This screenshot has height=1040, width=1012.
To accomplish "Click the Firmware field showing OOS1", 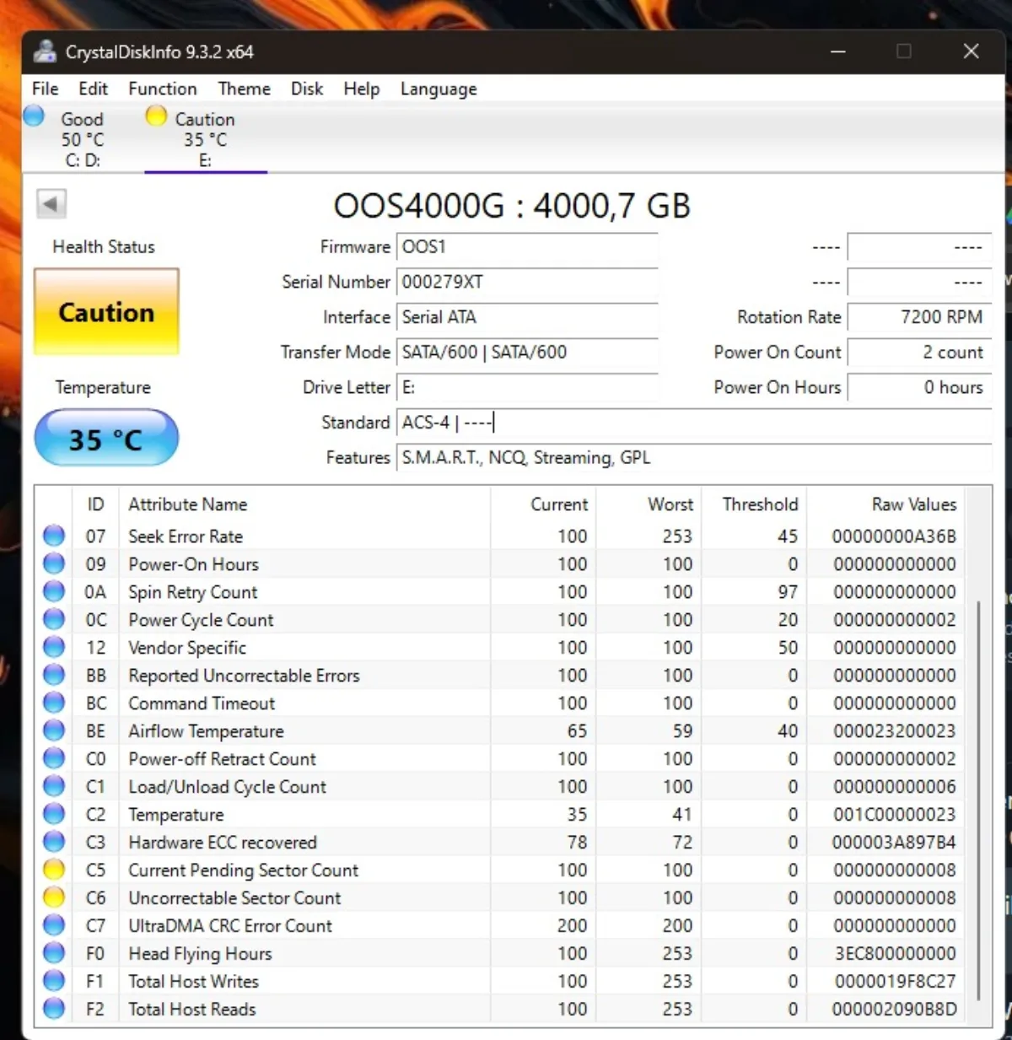I will pos(527,247).
